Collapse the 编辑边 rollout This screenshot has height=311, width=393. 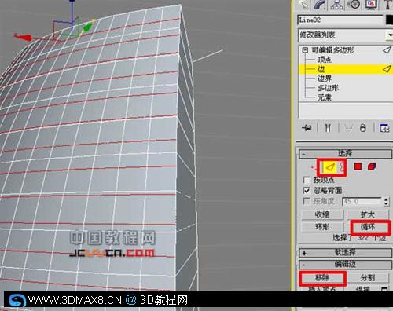(x=345, y=264)
